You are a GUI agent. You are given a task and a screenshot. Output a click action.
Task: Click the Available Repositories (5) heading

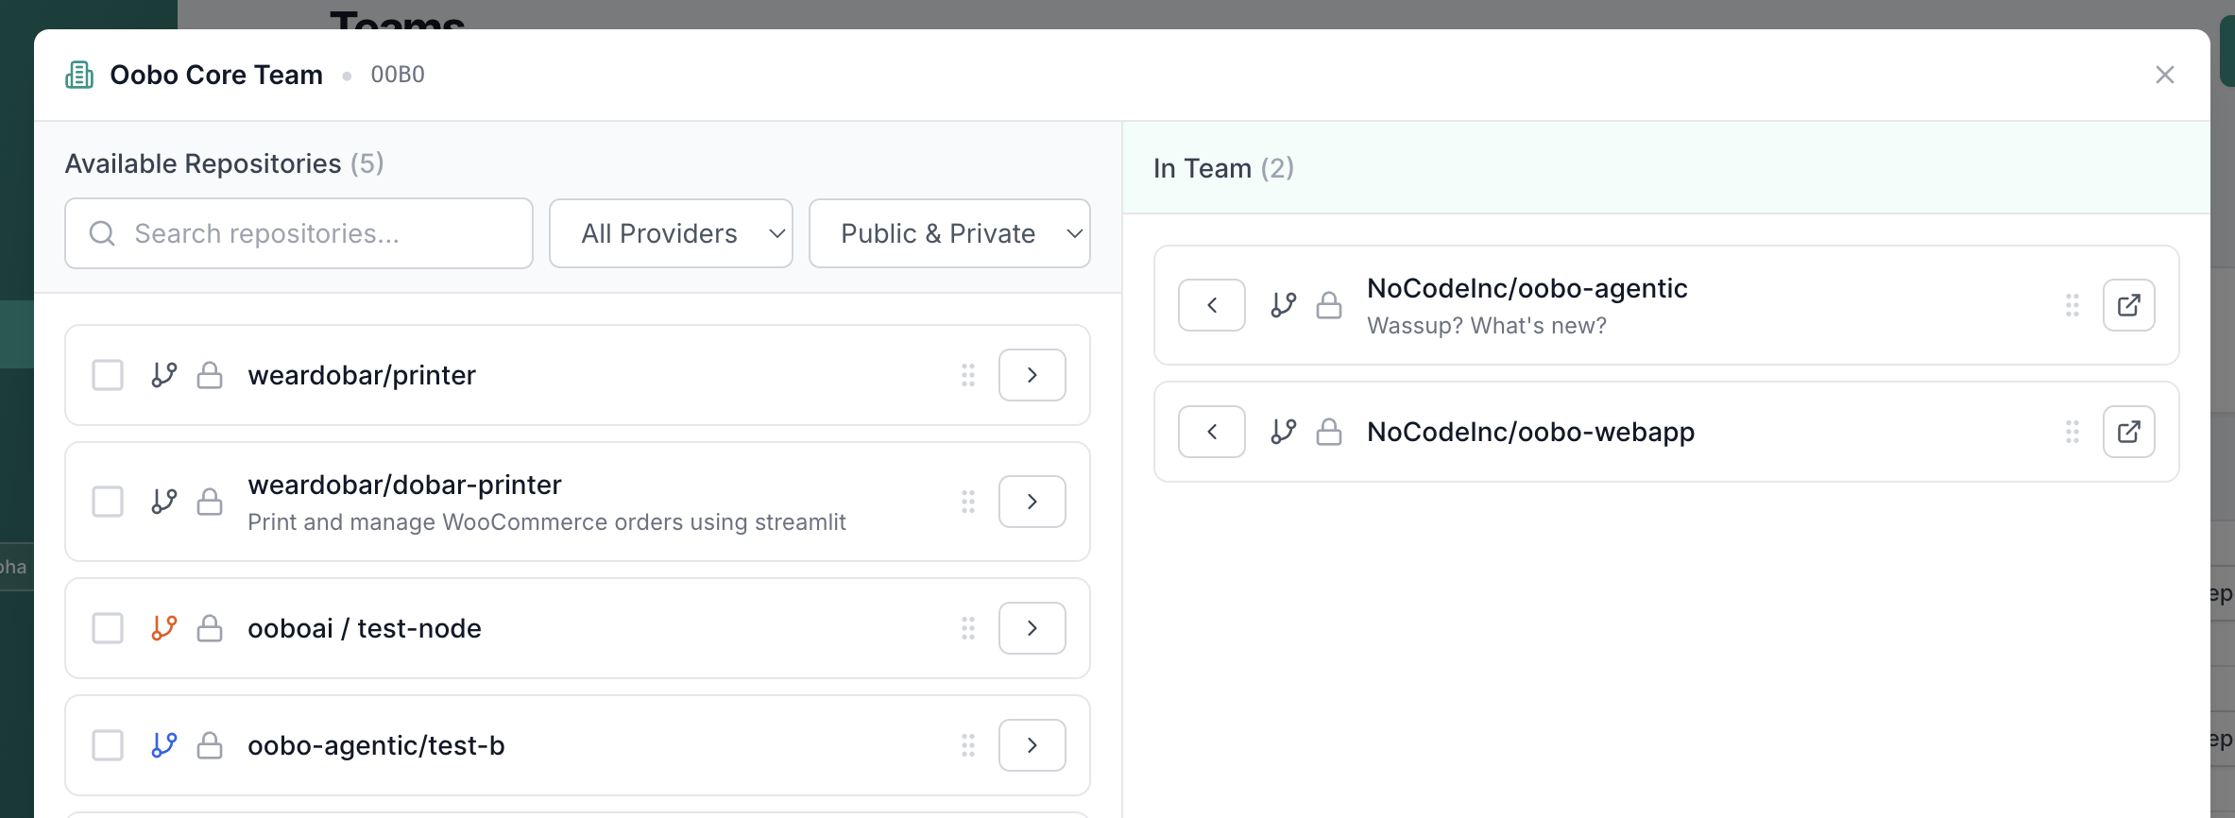(225, 163)
